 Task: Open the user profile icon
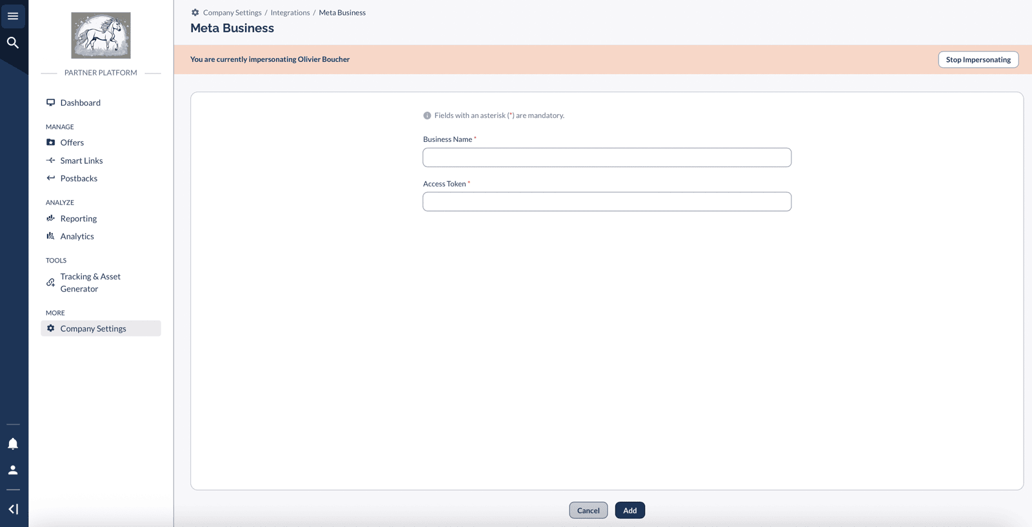click(13, 470)
